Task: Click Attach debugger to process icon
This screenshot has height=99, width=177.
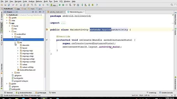Action: (70, 5)
